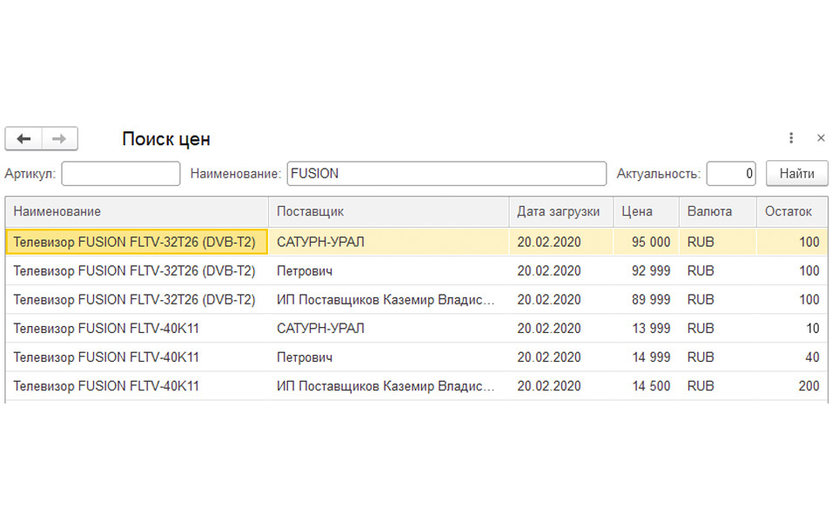Image resolution: width=832 pixels, height=527 pixels.
Task: Click the Наименование field containing FUSION
Action: pos(446,174)
